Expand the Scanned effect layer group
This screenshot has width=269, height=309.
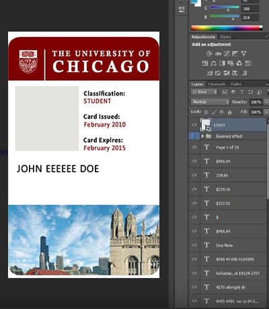click(x=202, y=136)
